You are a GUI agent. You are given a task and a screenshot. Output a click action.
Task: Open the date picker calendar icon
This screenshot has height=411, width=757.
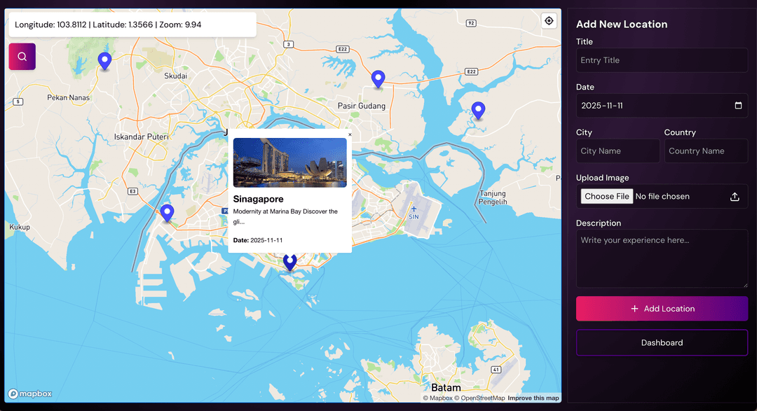pyautogui.click(x=738, y=106)
